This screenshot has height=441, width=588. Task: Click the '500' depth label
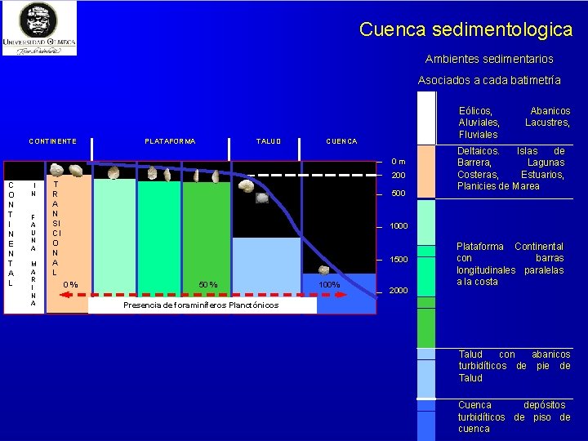click(399, 194)
